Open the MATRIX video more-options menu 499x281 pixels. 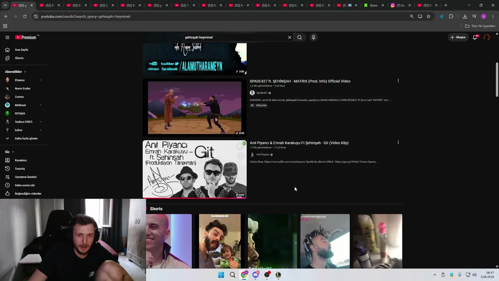(398, 81)
